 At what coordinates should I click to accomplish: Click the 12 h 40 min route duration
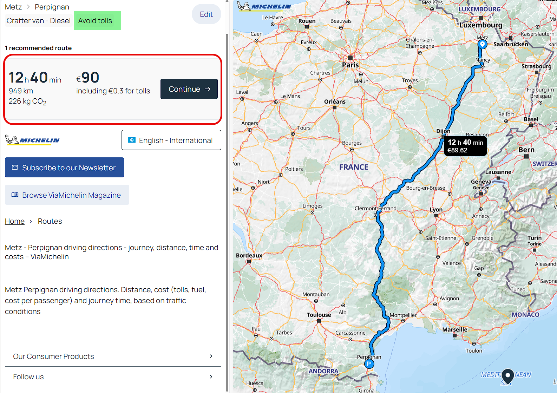tap(35, 78)
